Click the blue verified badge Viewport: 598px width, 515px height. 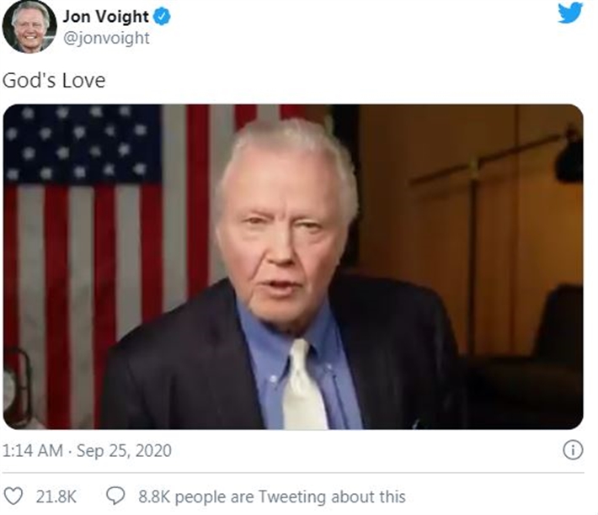point(162,16)
